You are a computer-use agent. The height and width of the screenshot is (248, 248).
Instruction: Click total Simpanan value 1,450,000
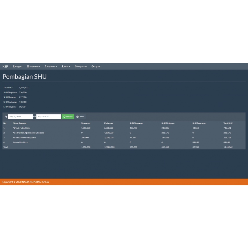[x=86, y=147]
